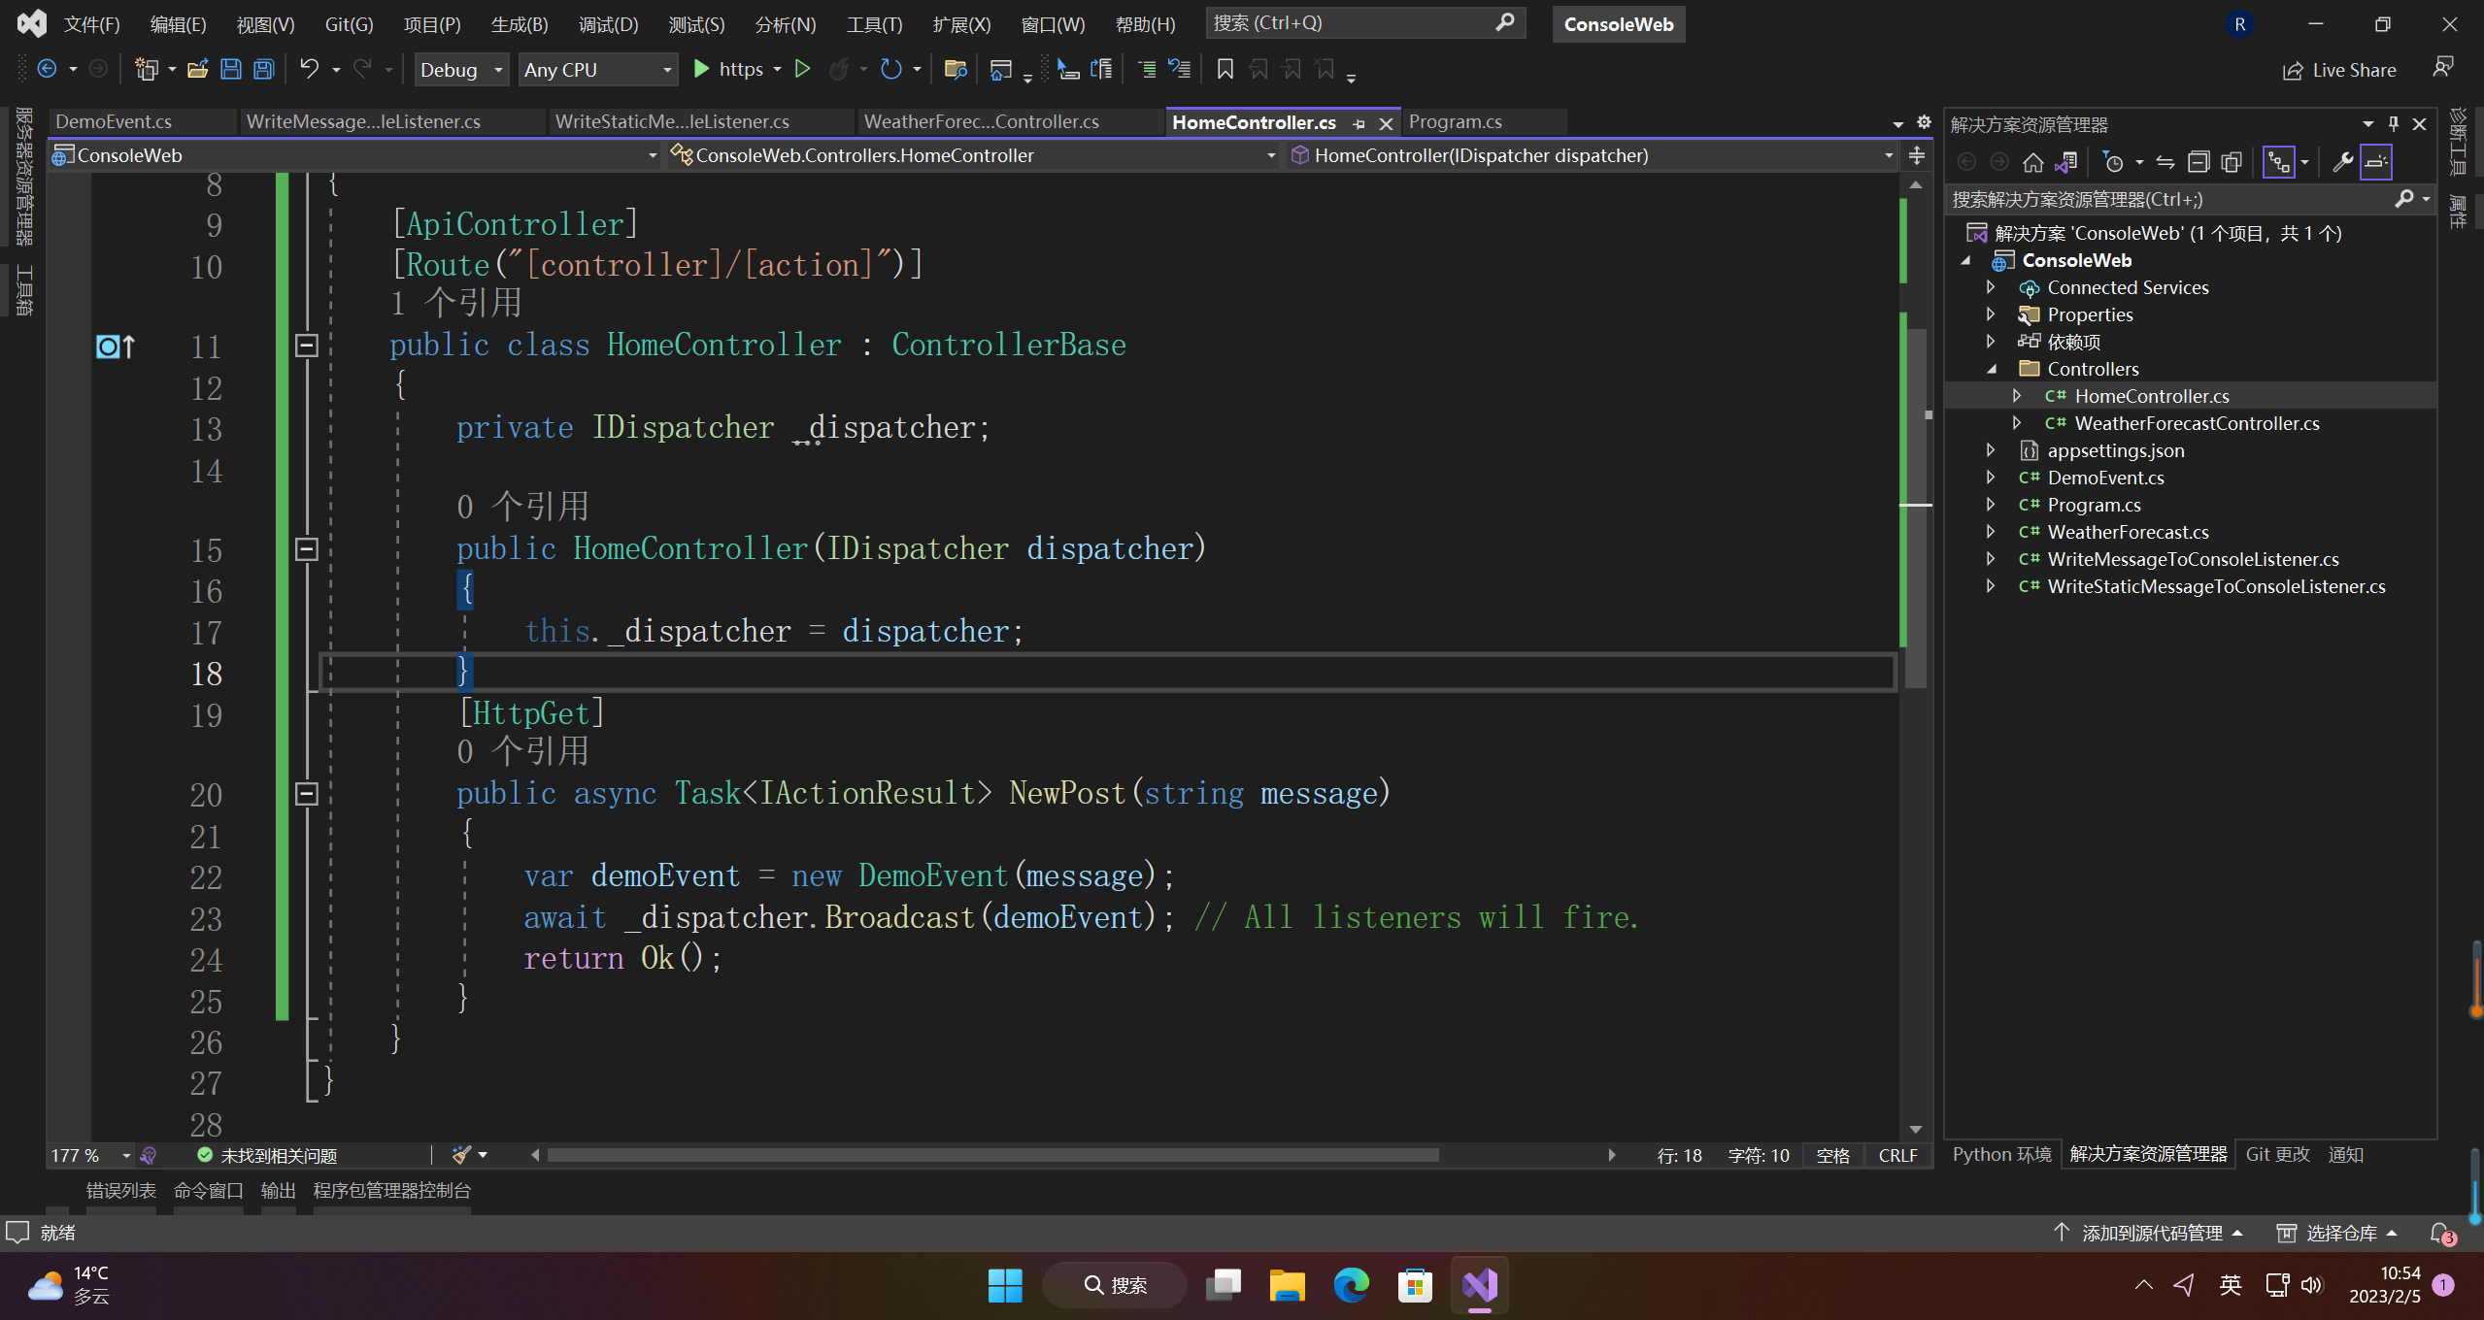Click the Bookmark toggle icon in the toolbar

(1225, 69)
